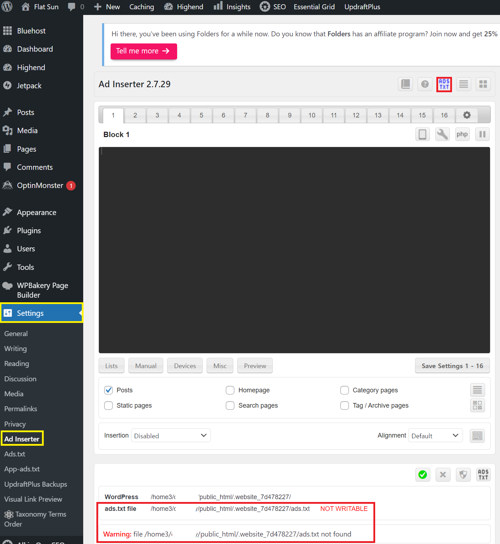Enable the Static pages checkbox
Image resolution: width=500 pixels, height=544 pixels.
108,406
